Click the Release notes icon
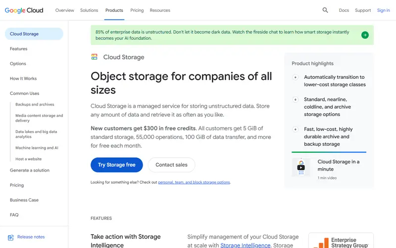Viewport: 396px width, 248px height. coord(10,238)
